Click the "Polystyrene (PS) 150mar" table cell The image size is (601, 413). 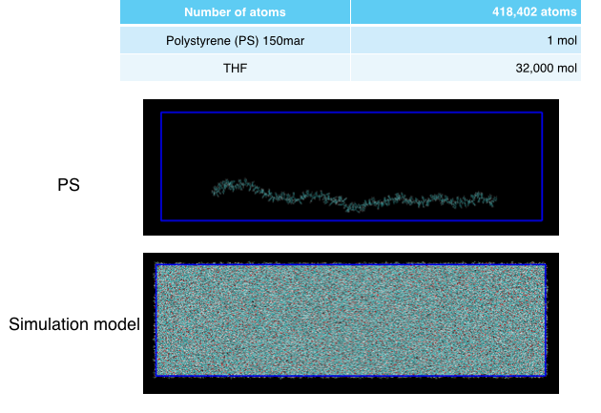[235, 40]
